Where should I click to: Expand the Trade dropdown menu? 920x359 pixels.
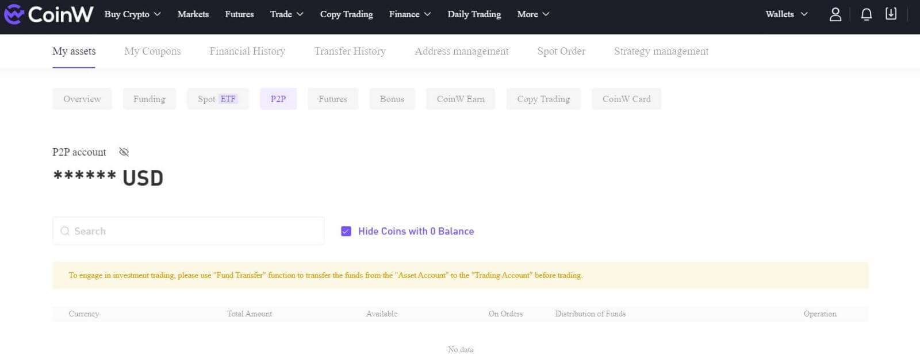click(286, 14)
